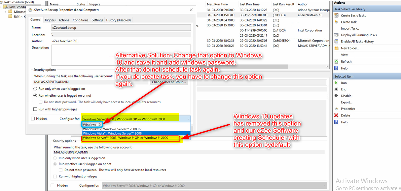Click Display All Running Tasks icon
The height and width of the screenshot is (191, 401).
pos(336,35)
